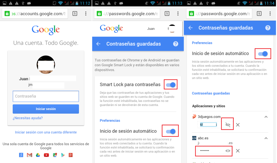Open YouTube icon in the services row

46,155
